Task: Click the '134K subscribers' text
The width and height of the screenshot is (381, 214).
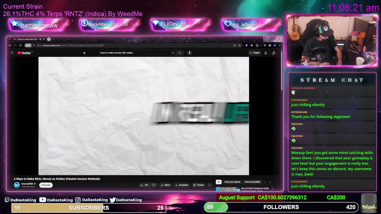Action: pyautogui.click(x=28, y=187)
